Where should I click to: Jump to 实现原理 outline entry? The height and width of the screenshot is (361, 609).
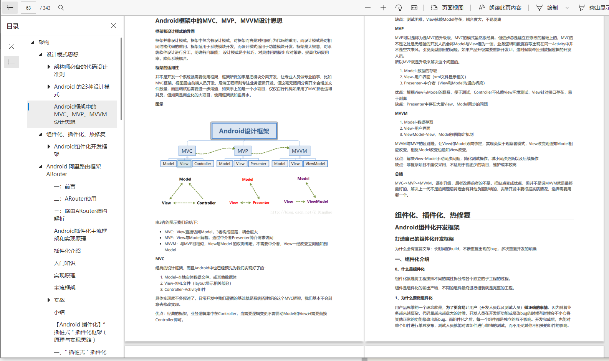coord(65,275)
